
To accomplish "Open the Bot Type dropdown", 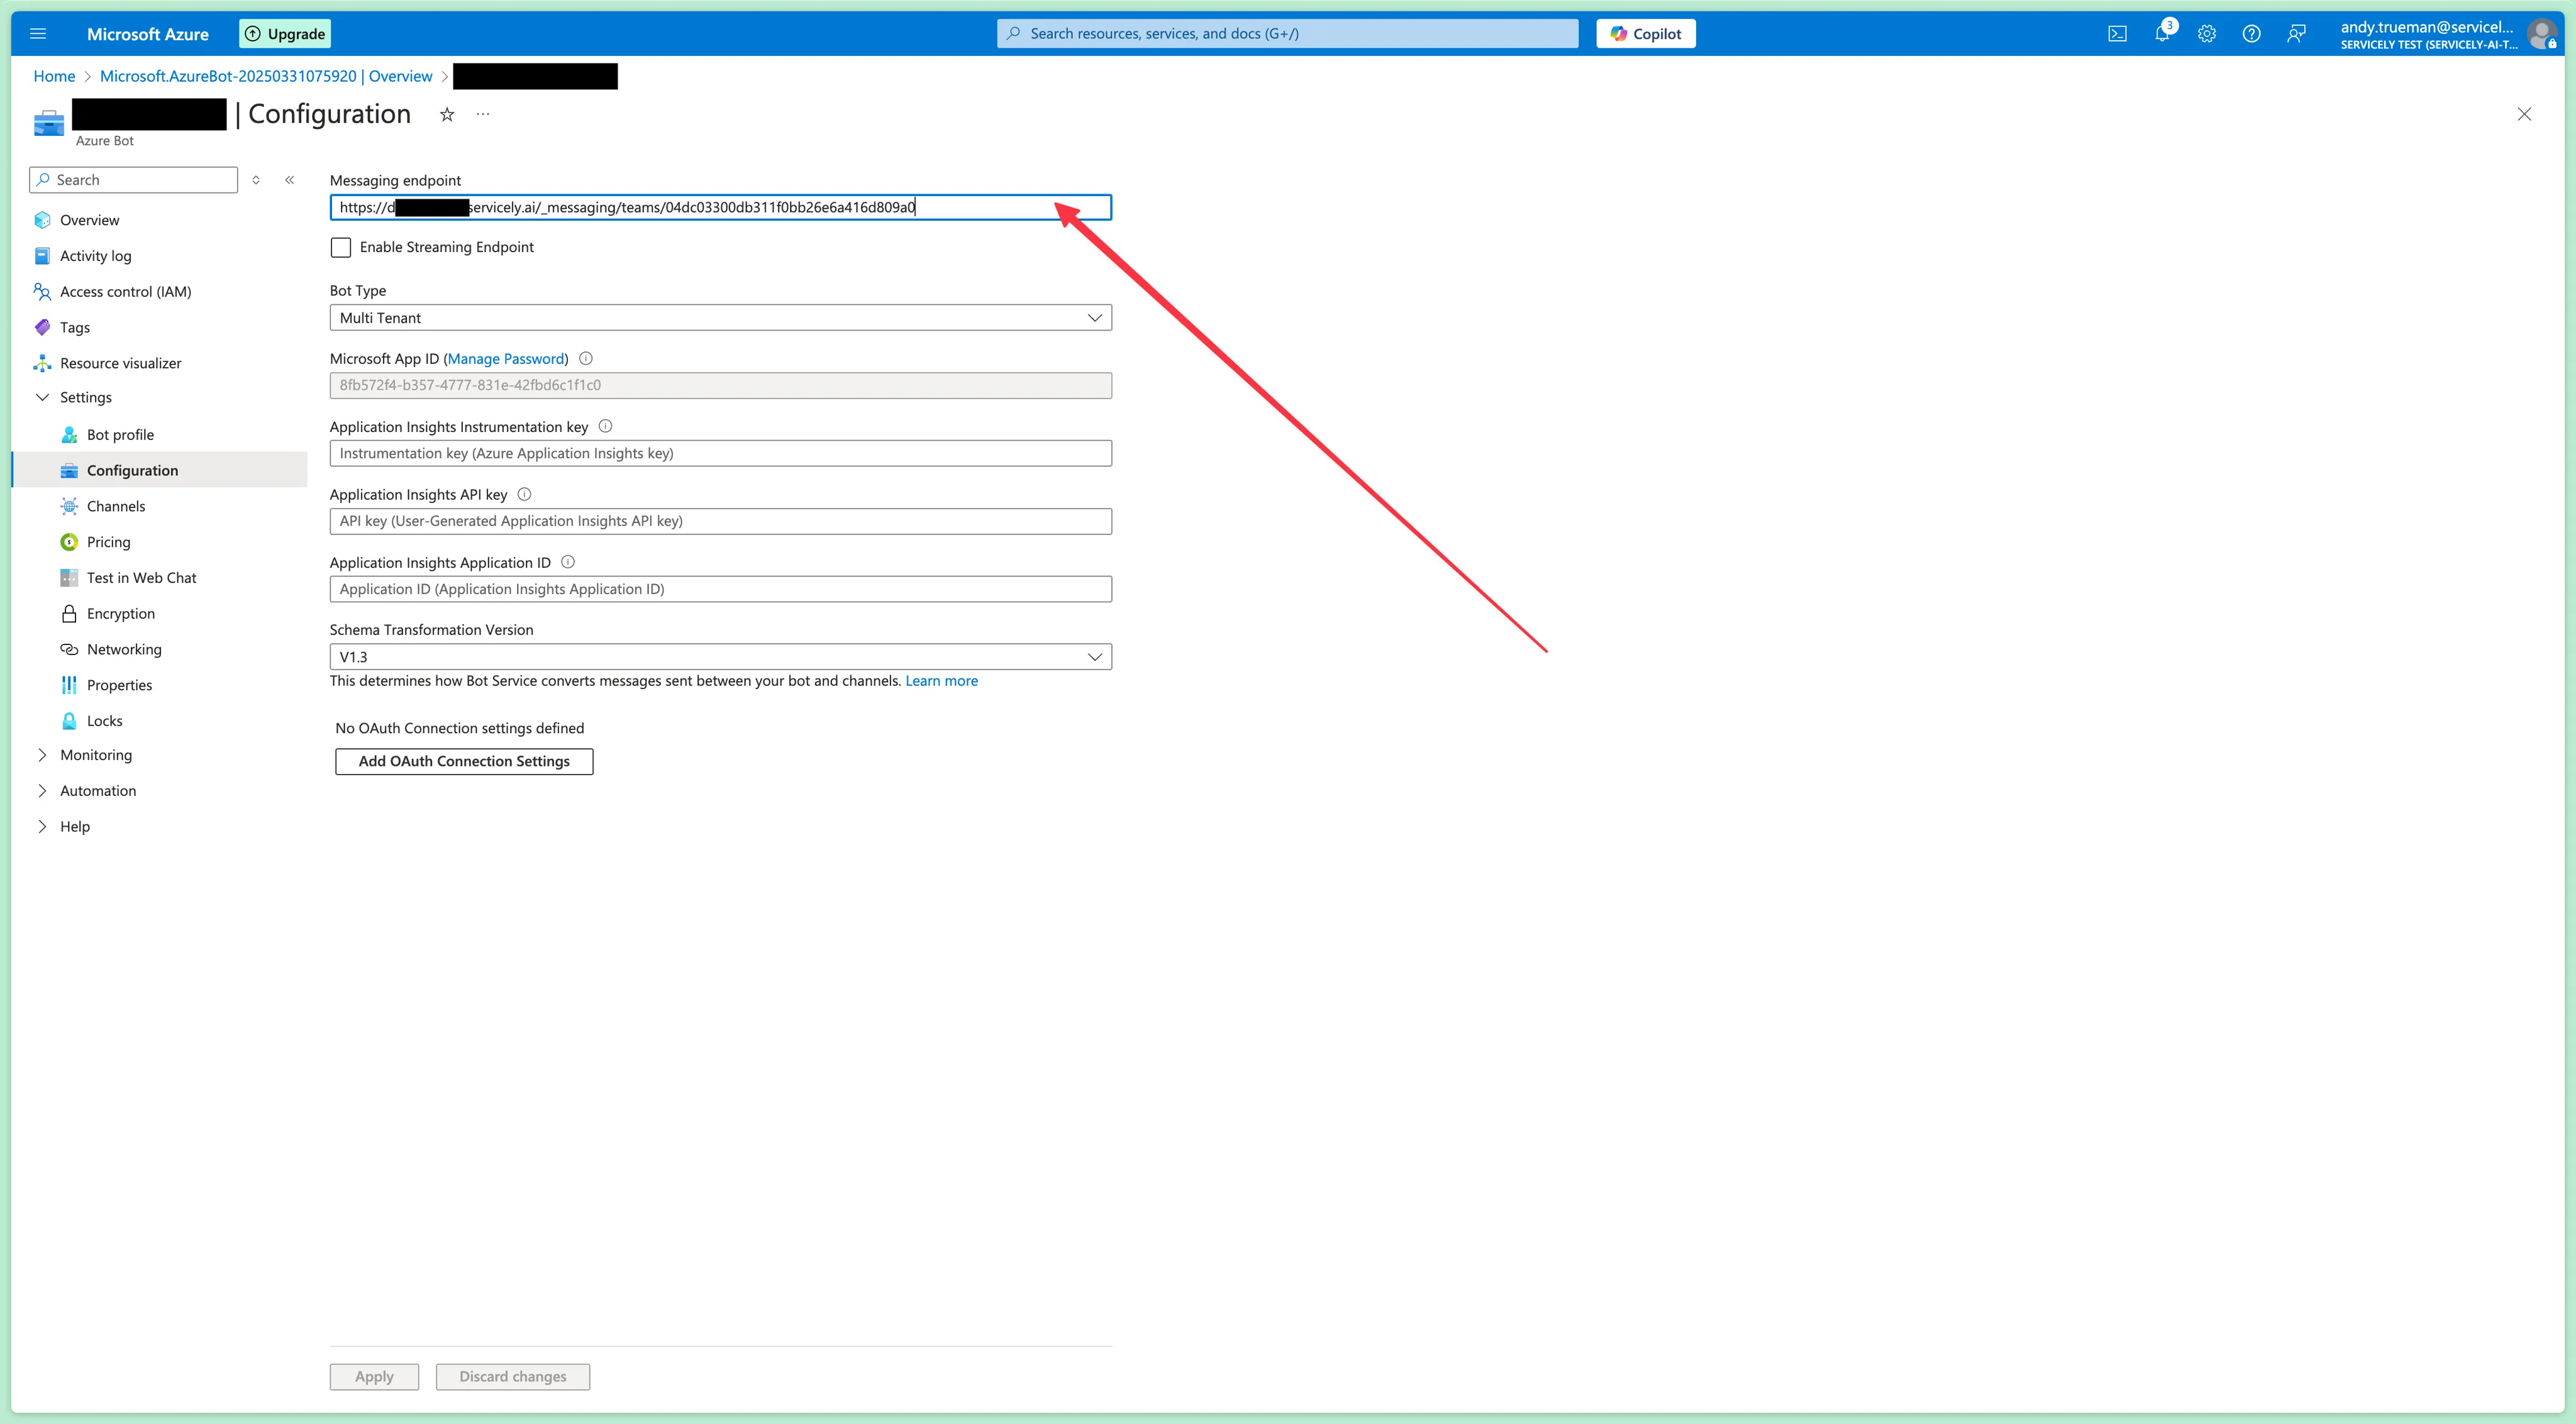I will pos(720,318).
